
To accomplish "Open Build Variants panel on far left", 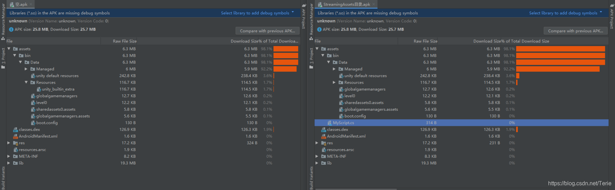I will 3,178.
